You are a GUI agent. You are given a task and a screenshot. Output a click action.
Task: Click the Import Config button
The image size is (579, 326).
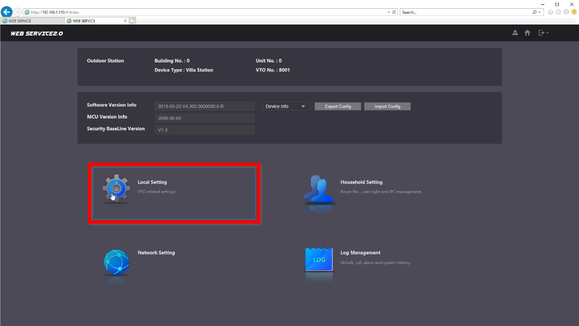click(x=387, y=107)
